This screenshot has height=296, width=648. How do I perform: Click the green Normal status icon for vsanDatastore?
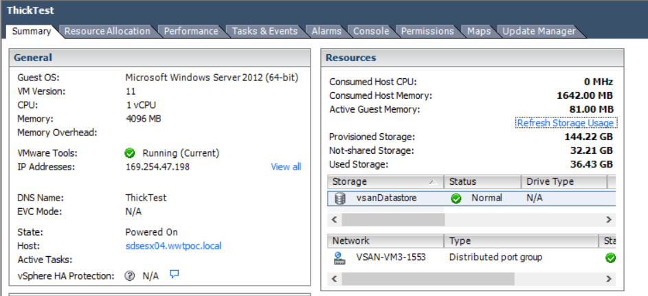click(456, 198)
